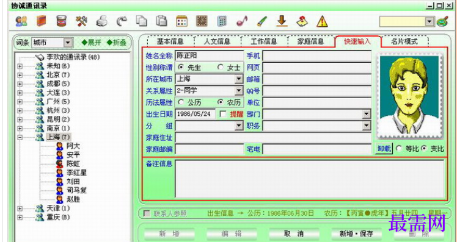The width and height of the screenshot is (457, 242).
Task: Switch to the 人文信息 tab
Action: pos(218,41)
